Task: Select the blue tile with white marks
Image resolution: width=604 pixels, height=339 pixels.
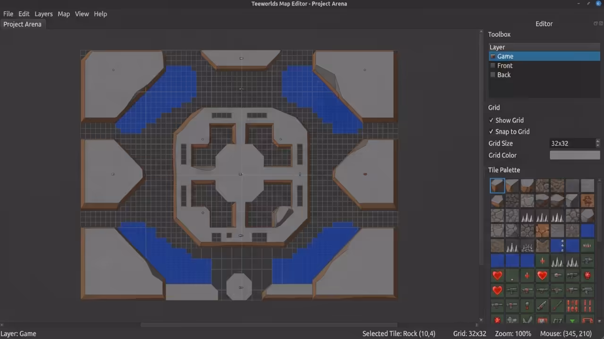Action: (557, 246)
